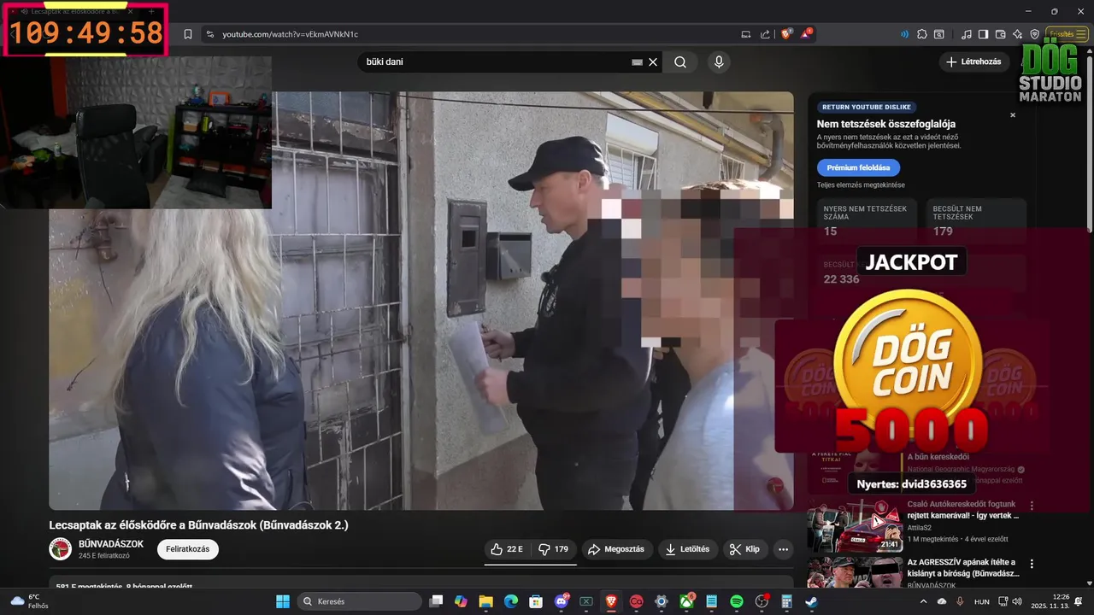Image resolution: width=1094 pixels, height=615 pixels.
Task: Open Xbox app from taskbar
Action: click(686, 601)
